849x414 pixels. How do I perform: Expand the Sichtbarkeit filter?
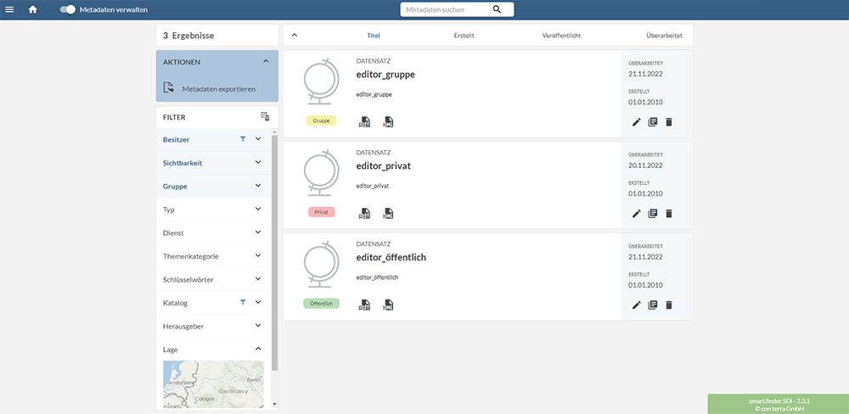(x=258, y=162)
